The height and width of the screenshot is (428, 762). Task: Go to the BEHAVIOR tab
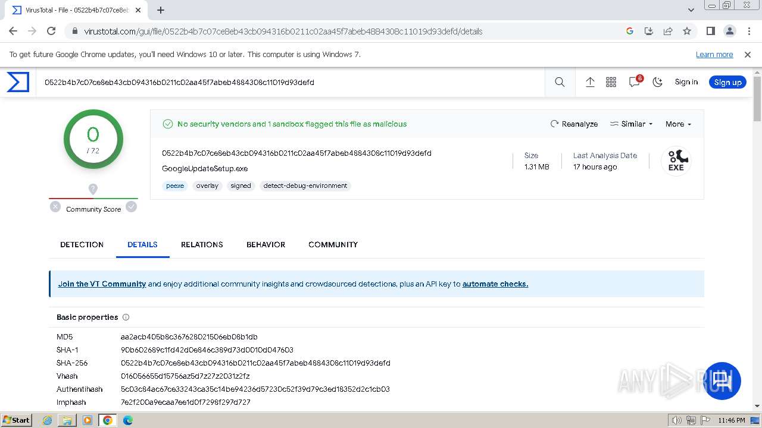(x=266, y=244)
